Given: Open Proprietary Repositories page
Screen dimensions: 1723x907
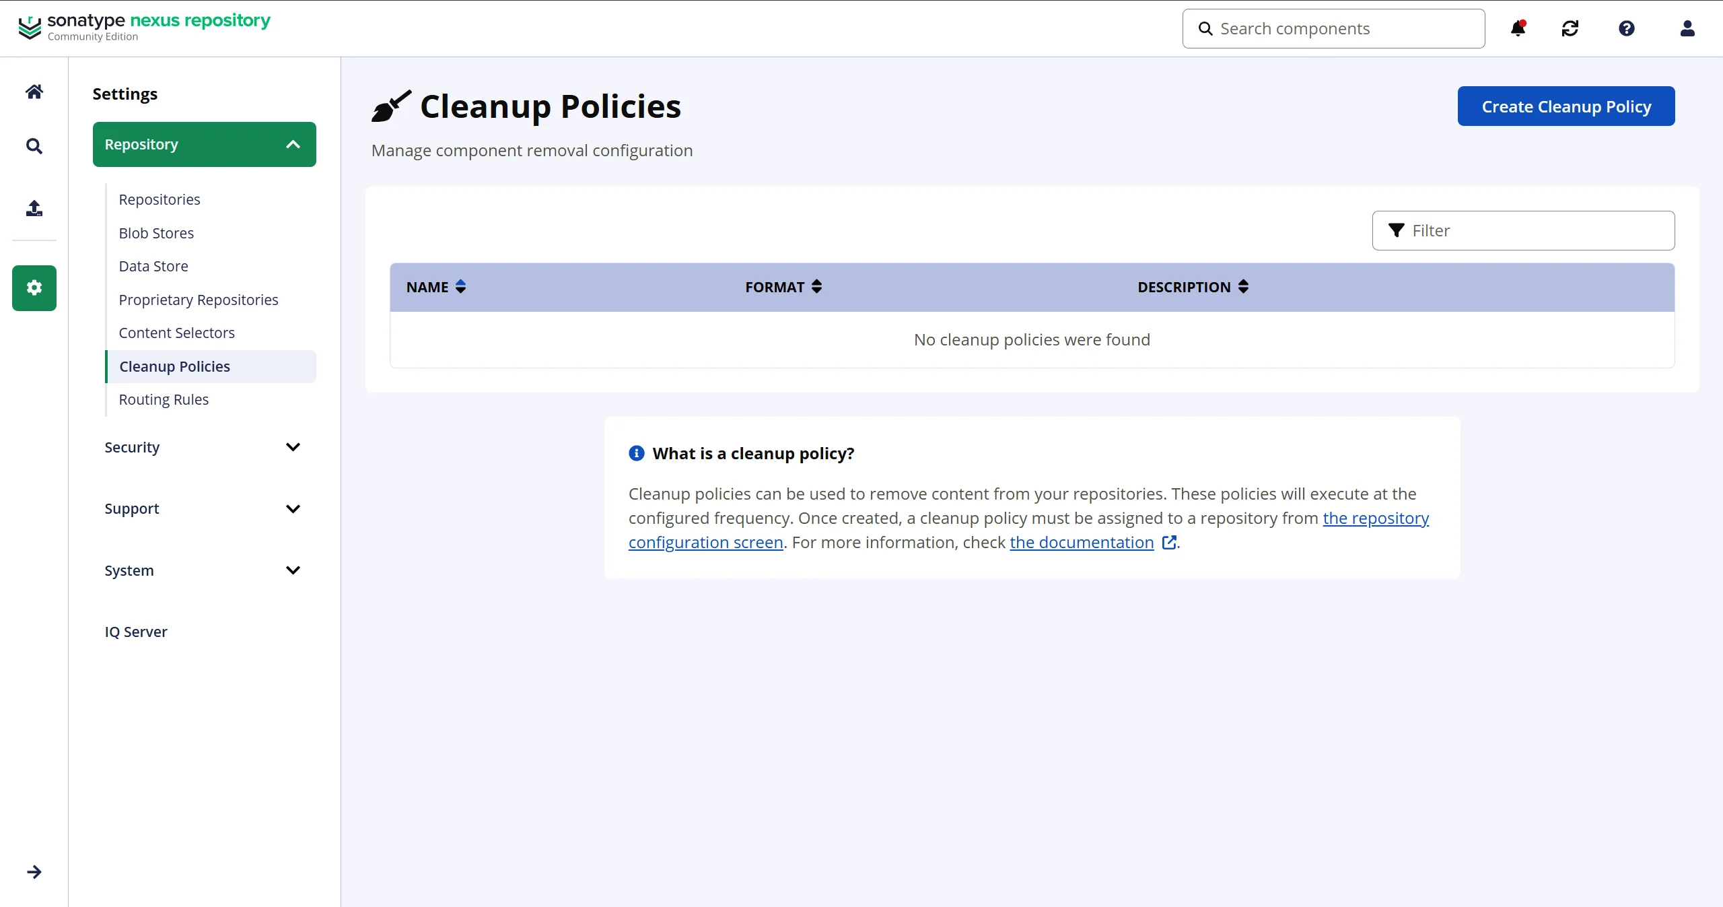Looking at the screenshot, I should (199, 300).
